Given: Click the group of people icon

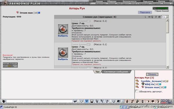Looking at the screenshot, I should point(137,101).
